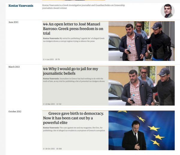180x155 pixels.
Task: Open 'Greece gave birth to democracy' article
Action: (x=73, y=118)
